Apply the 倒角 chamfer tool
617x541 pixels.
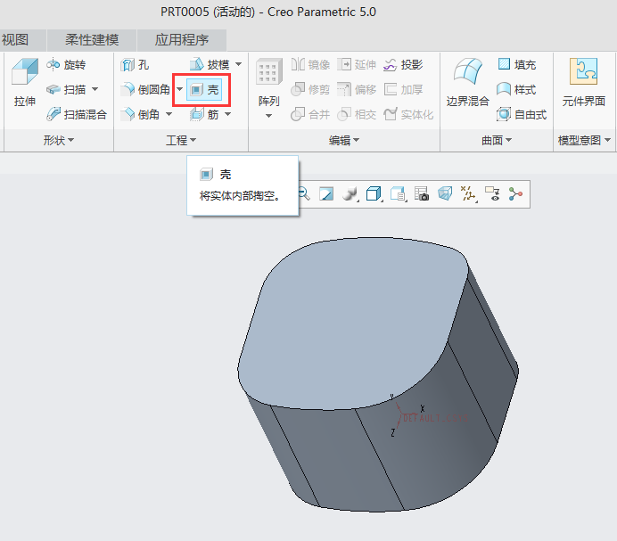pos(140,114)
